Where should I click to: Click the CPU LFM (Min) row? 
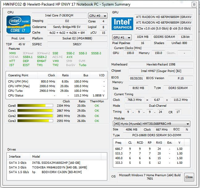[57, 81]
